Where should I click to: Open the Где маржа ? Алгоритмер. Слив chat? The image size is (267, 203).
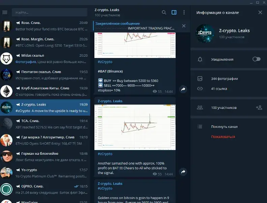tap(45, 140)
